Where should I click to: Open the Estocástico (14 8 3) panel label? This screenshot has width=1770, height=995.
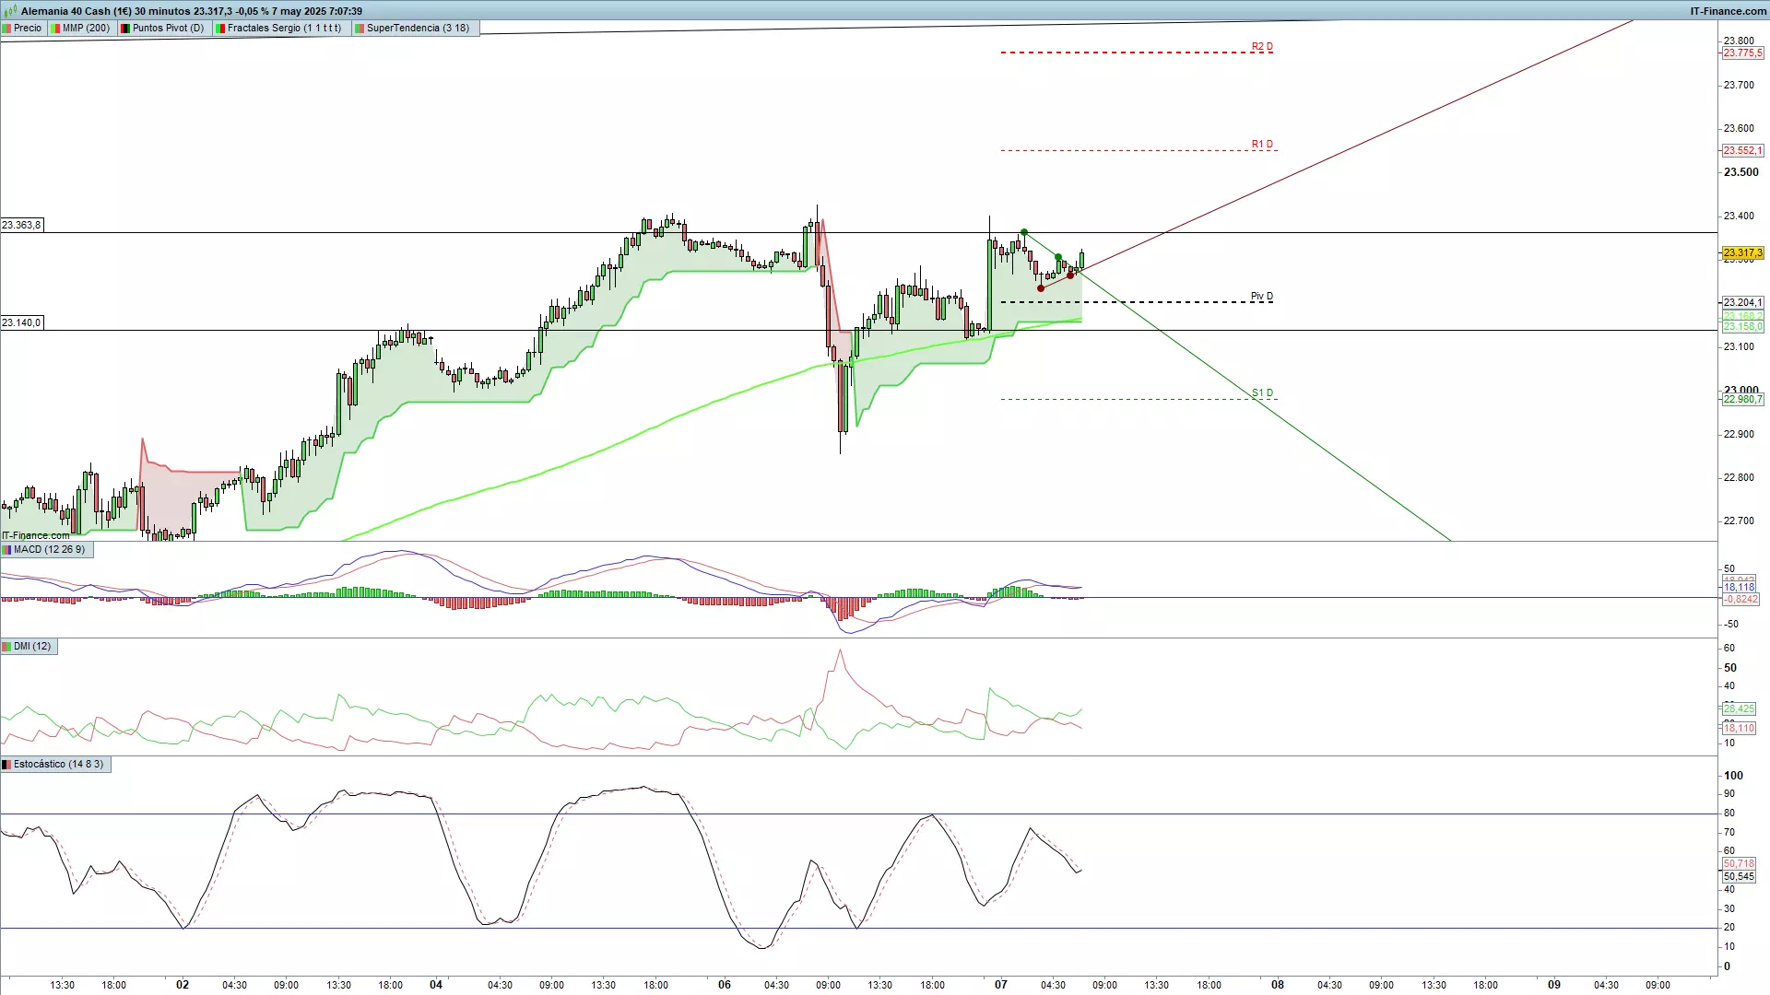click(59, 764)
